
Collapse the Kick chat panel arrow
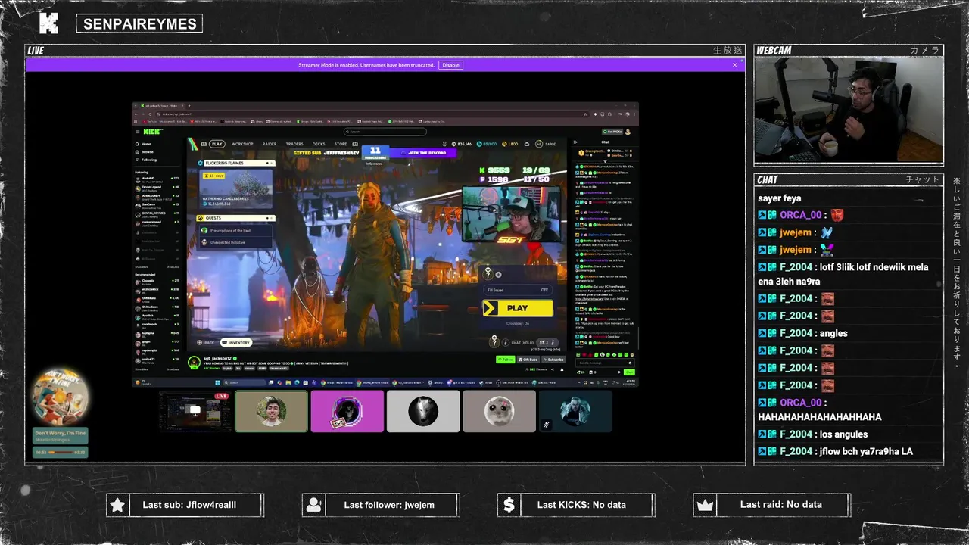coord(576,142)
